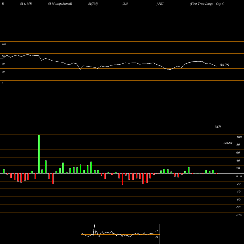Screen dimensions: 244x244
Task: Click the 30 label on RSI axis
Action: coord(3,72)
